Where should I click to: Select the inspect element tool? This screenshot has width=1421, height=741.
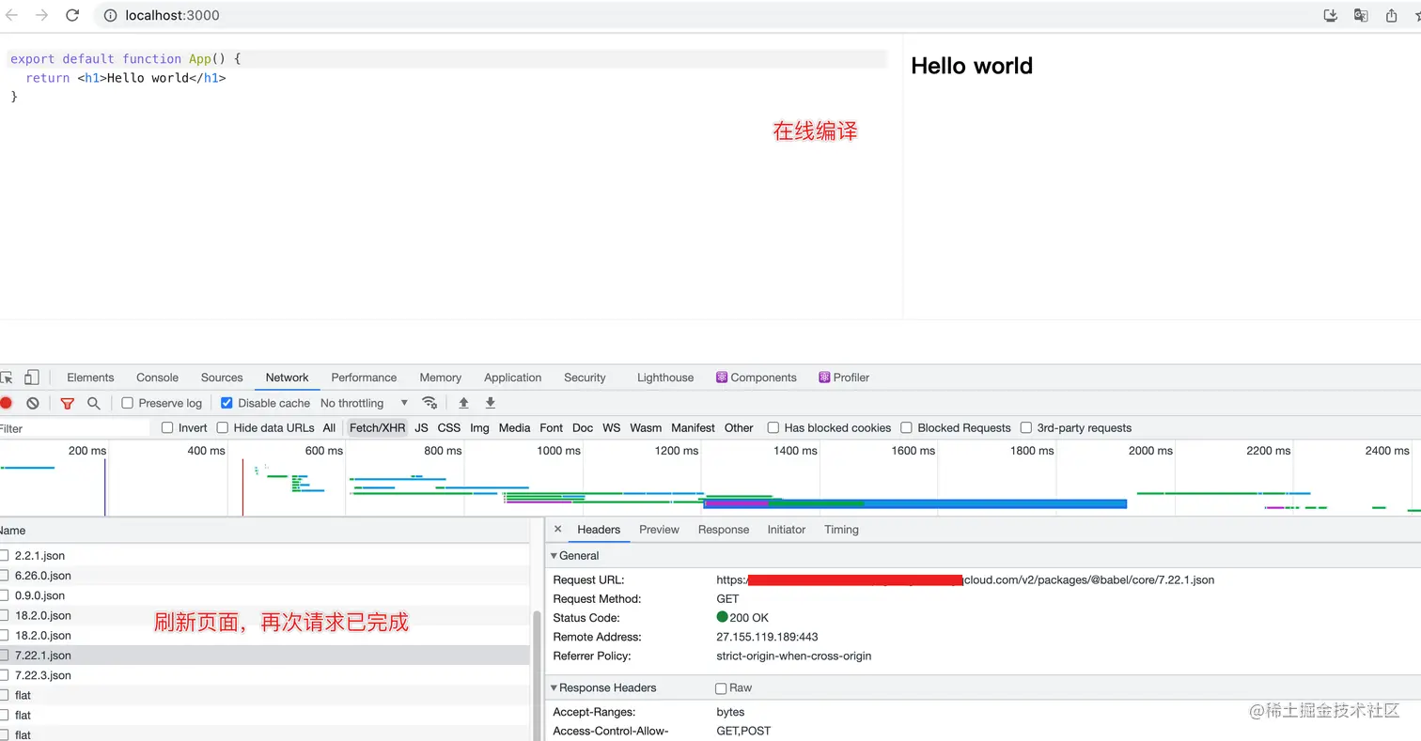[8, 377]
